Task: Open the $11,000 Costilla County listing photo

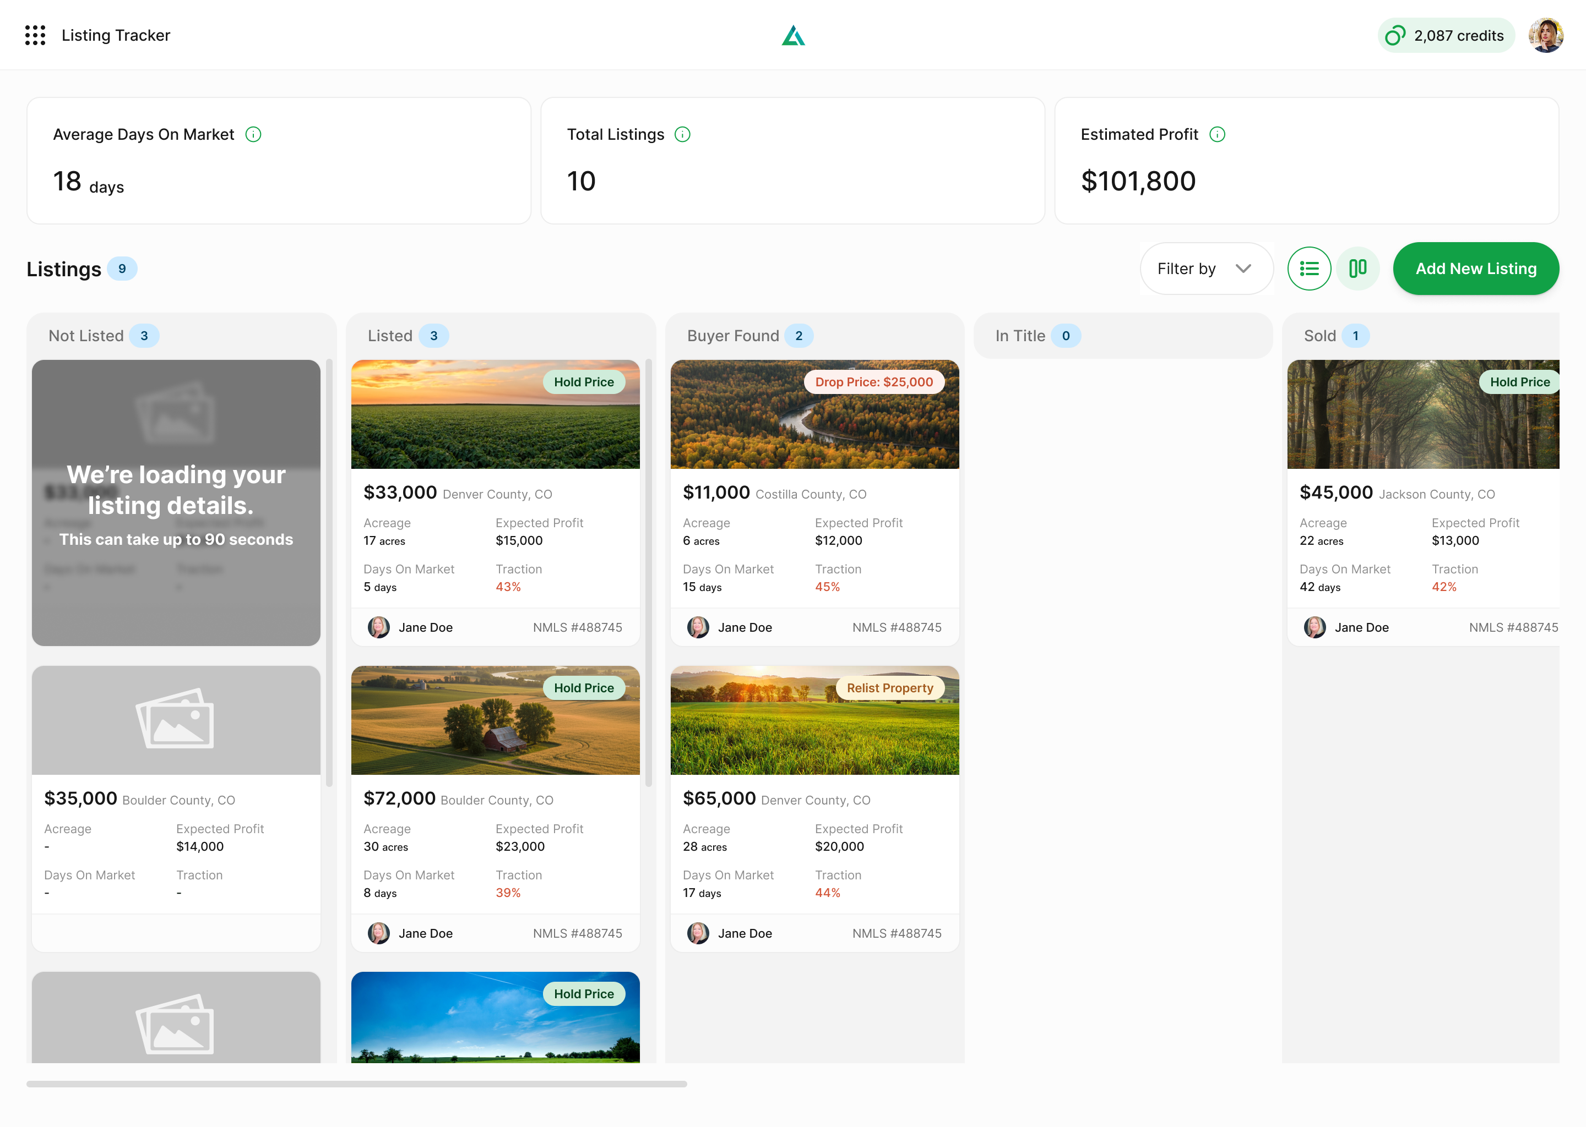Action: click(x=814, y=414)
